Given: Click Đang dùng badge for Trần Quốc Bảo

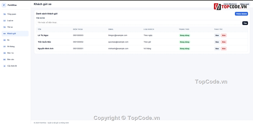Looking at the screenshot, I should click(x=185, y=42).
